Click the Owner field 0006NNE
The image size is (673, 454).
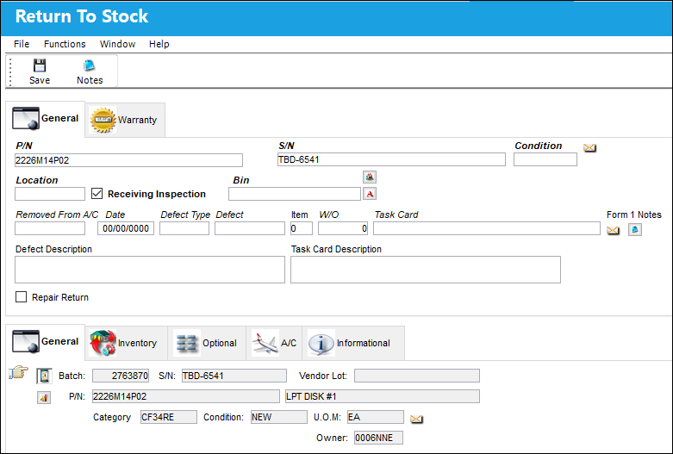click(x=378, y=438)
